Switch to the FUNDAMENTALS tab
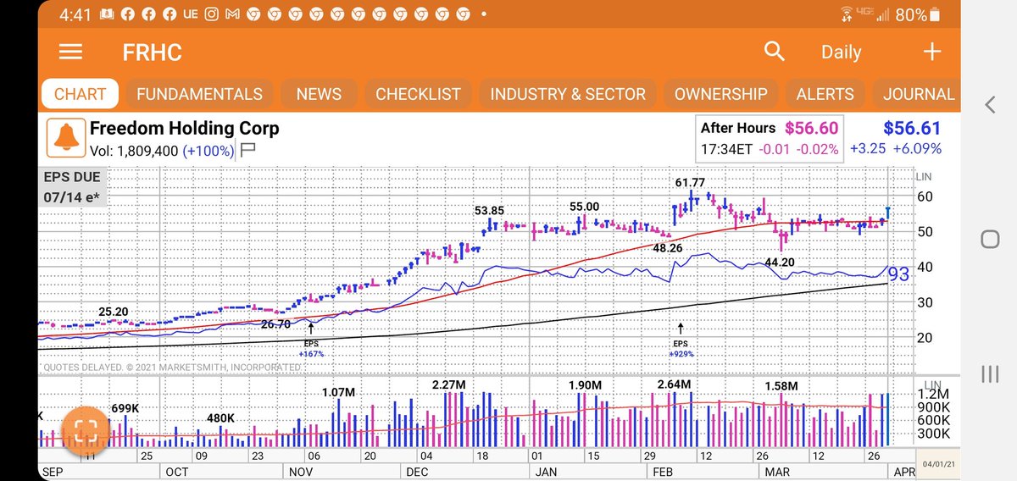Viewport: 1017px width, 481px height. (199, 94)
